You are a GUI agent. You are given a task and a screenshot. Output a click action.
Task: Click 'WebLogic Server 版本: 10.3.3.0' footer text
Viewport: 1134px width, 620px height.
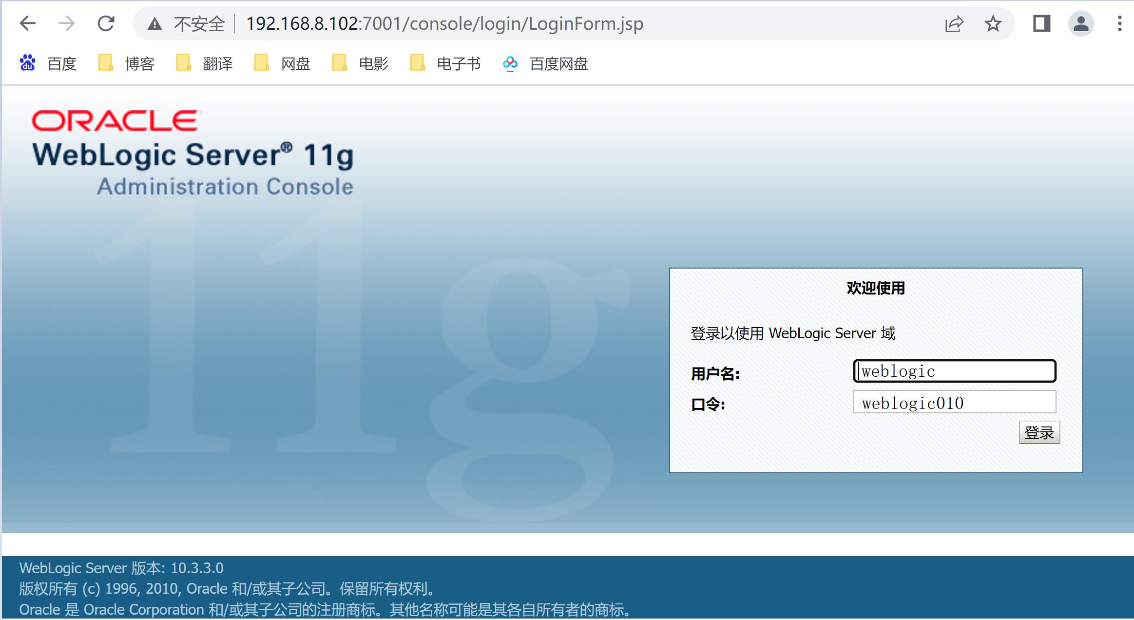pyautogui.click(x=121, y=568)
